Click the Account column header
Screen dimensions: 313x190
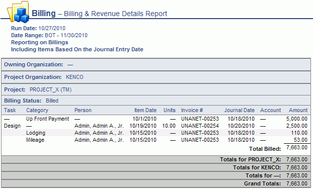[x=270, y=110]
